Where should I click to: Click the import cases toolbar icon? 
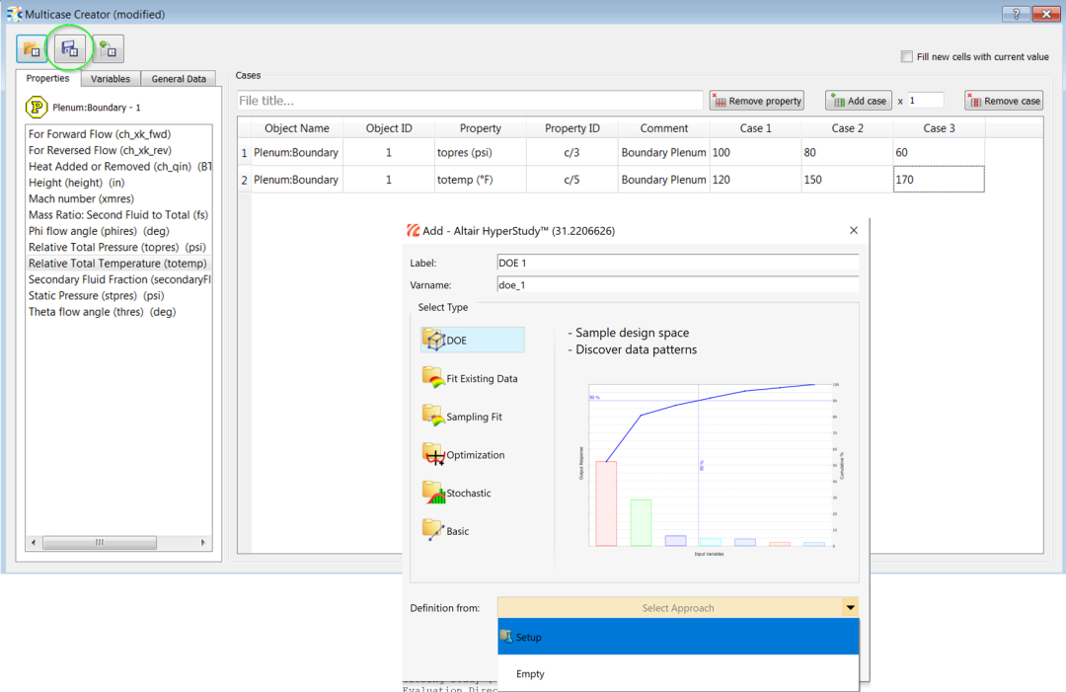109,49
